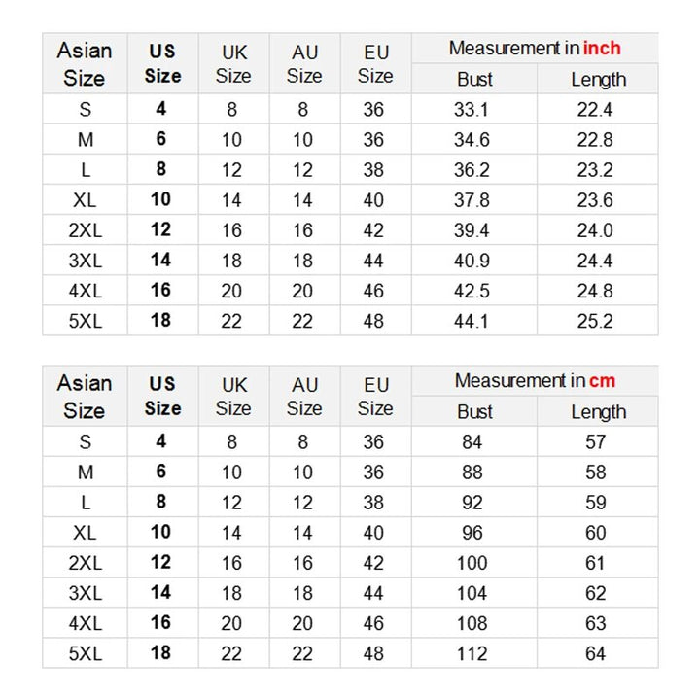Click bust value 40.9 in the 3XL row

472,261
